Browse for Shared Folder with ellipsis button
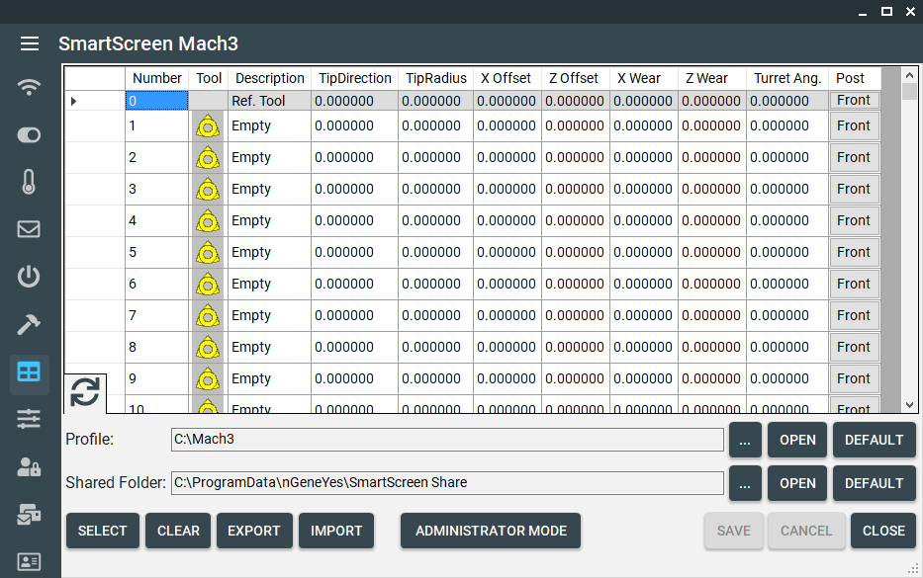Screen dimensions: 923x578 coord(745,483)
